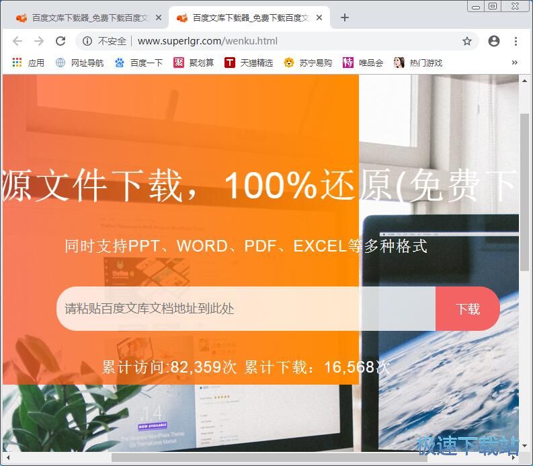Open the 网址导航 bookmark
This screenshot has width=533, height=466.
click(x=79, y=63)
